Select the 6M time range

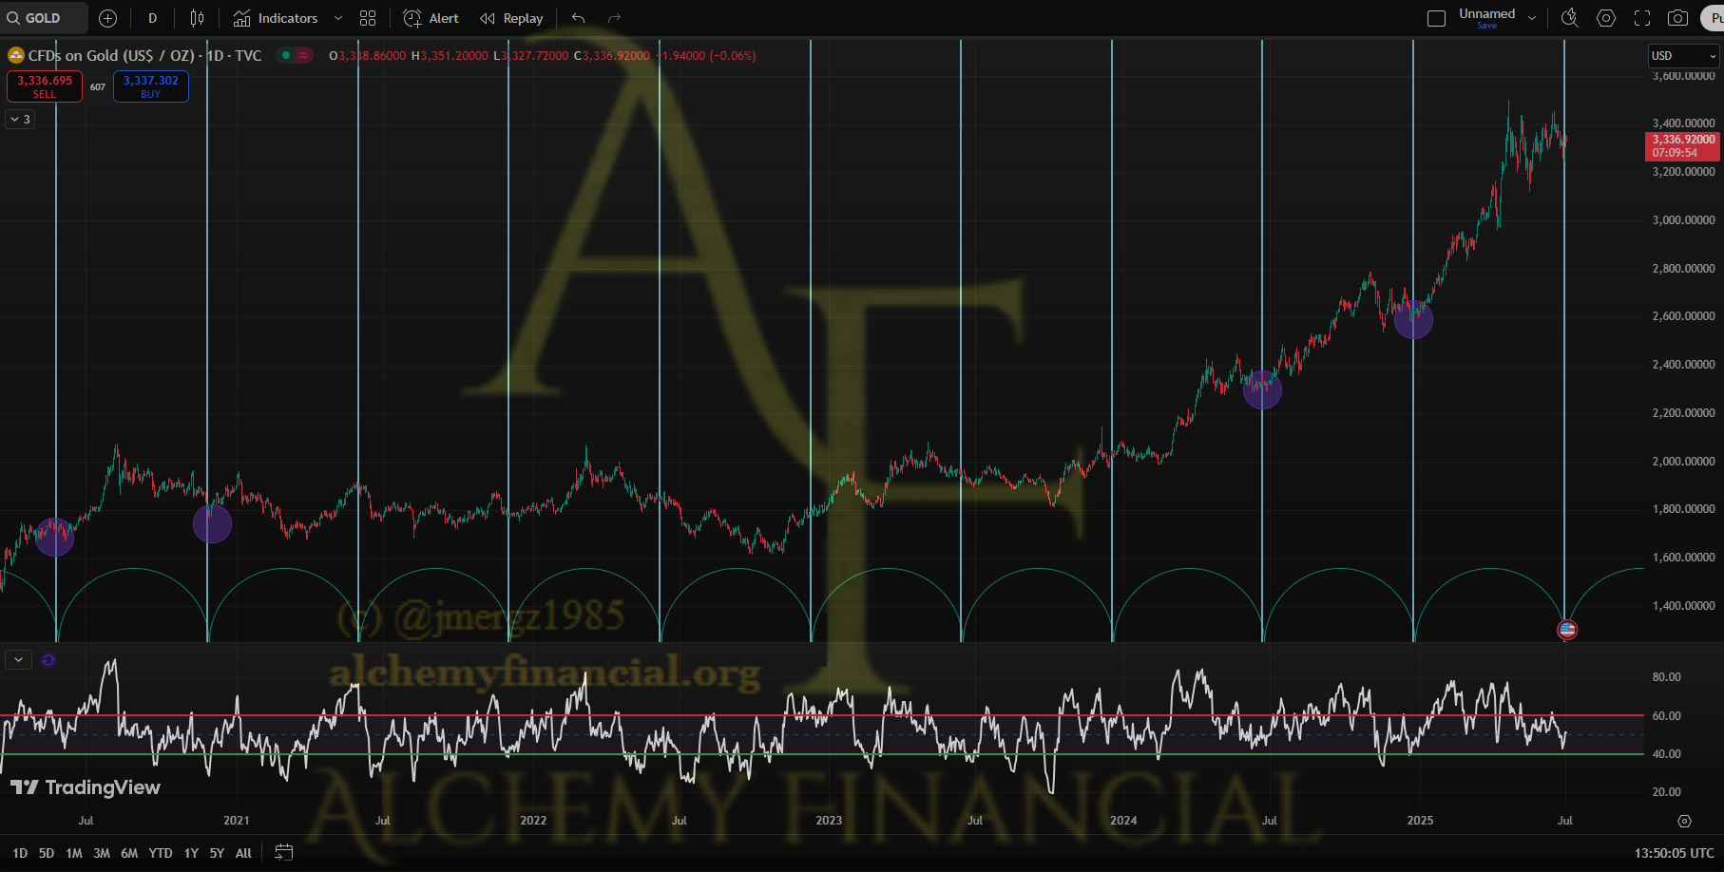tap(129, 853)
